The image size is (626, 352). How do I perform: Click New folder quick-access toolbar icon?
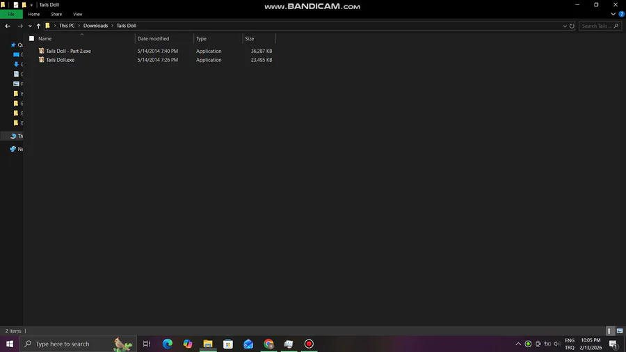pyautogui.click(x=24, y=5)
